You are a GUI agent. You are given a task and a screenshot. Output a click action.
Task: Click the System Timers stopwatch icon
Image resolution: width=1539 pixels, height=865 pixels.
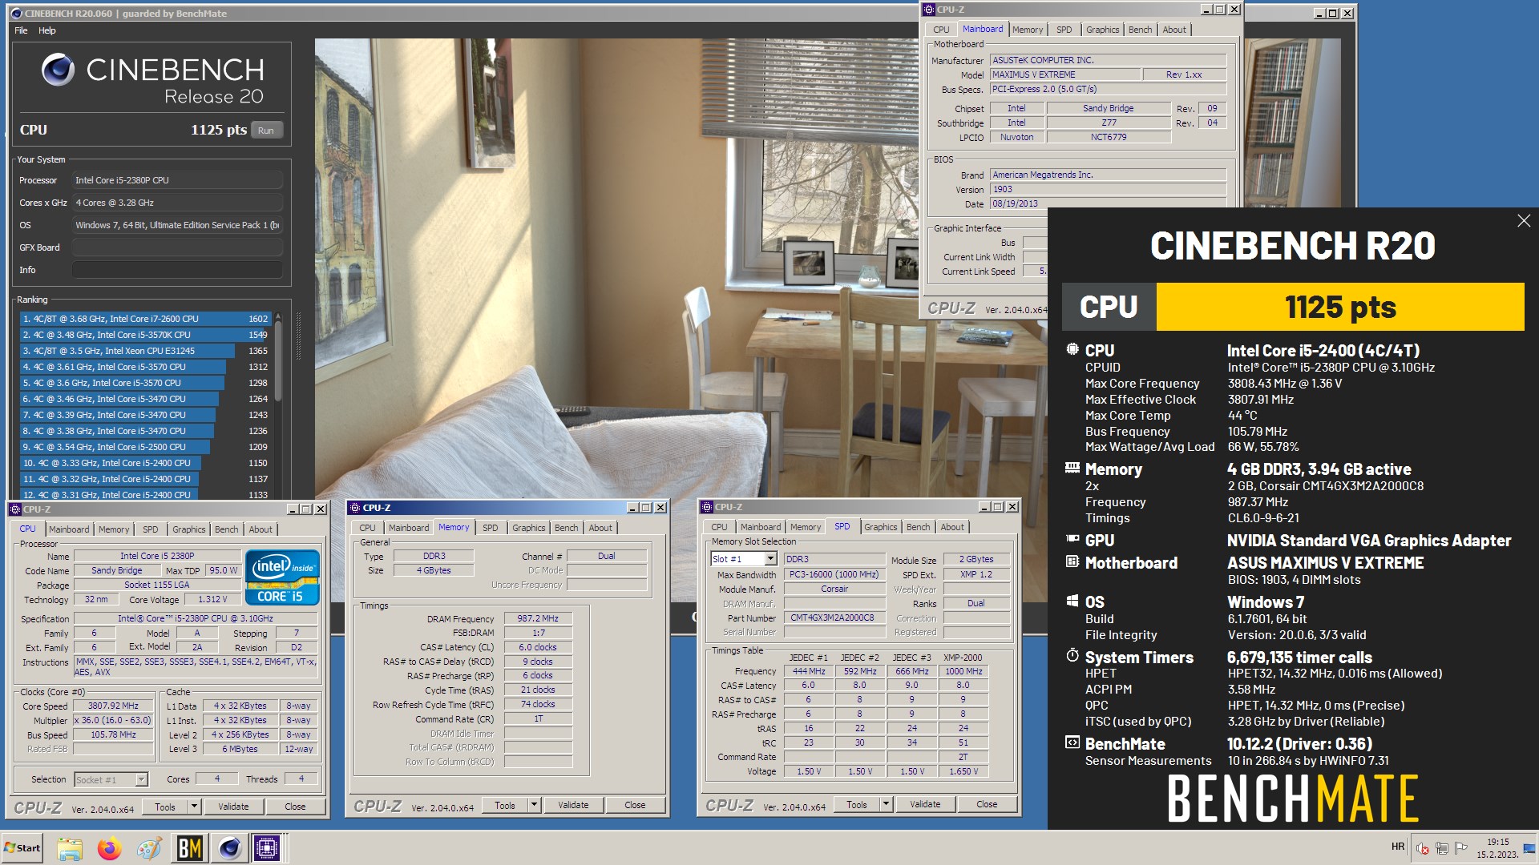pos(1072,655)
